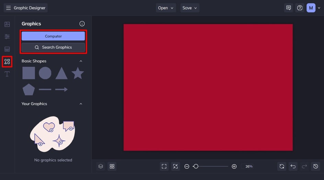Click the Computer upload button

(53, 36)
